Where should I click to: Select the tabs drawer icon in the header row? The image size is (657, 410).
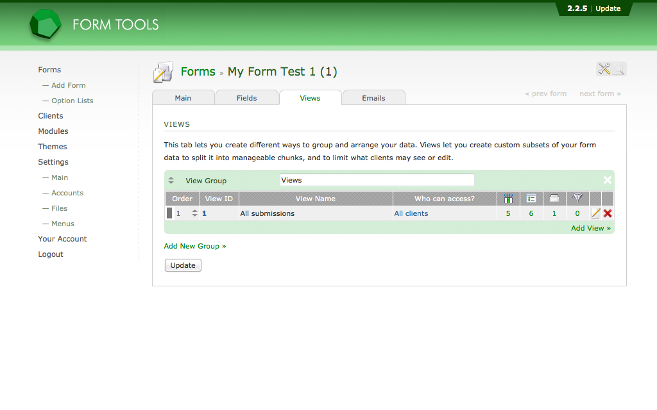tap(554, 198)
